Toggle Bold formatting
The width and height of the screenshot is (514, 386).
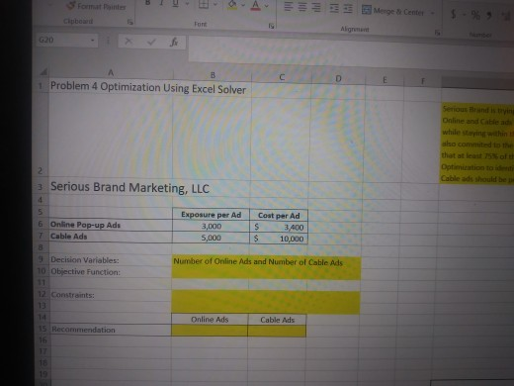point(148,3)
